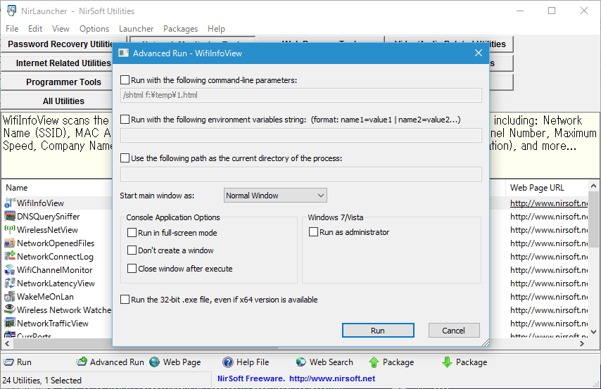
Task: Open the Launcher menu
Action: [x=136, y=29]
